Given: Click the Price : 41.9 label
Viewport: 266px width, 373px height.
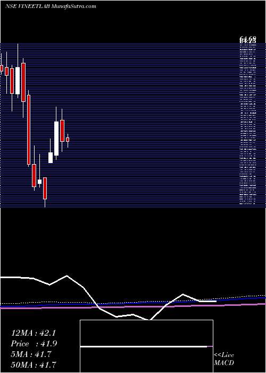Looking at the screenshot, I should point(34,344).
